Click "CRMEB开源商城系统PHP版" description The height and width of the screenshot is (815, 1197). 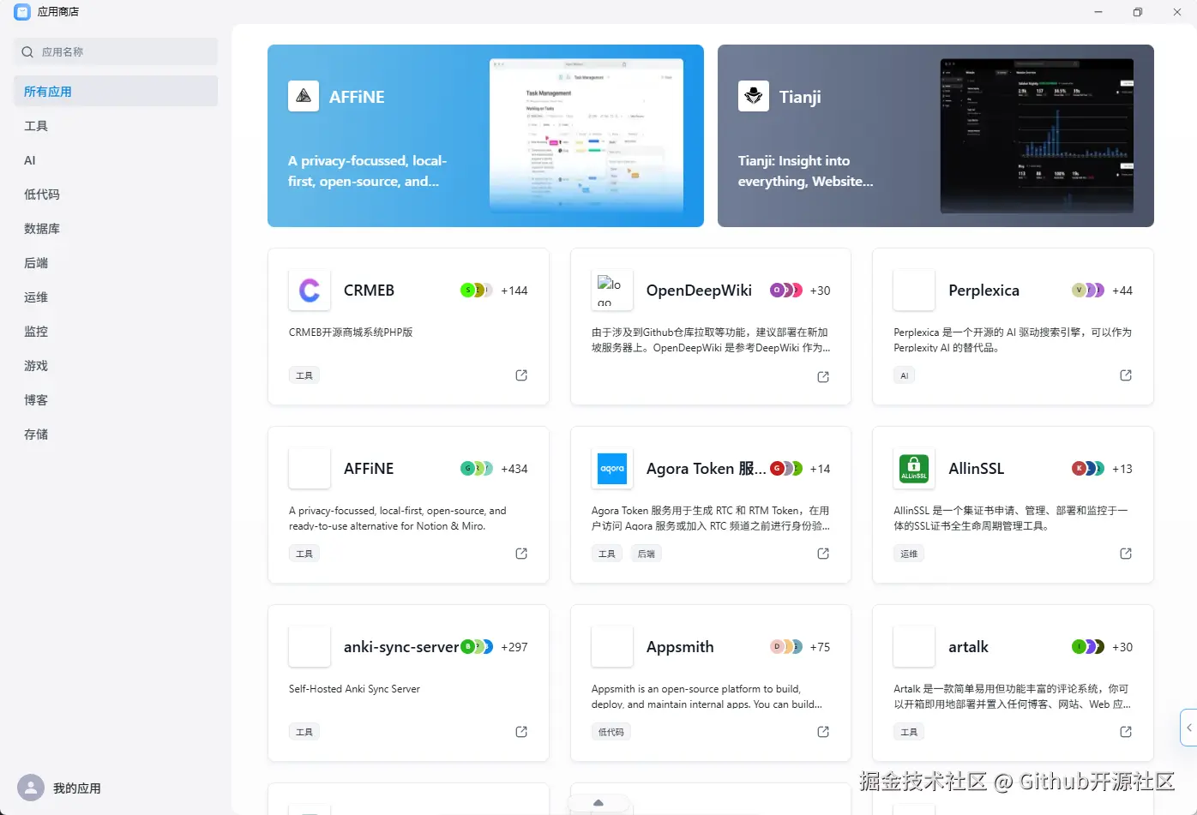click(x=351, y=333)
